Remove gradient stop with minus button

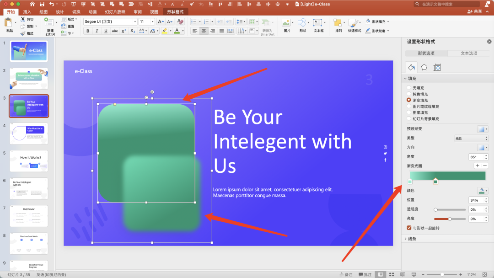coord(485,166)
